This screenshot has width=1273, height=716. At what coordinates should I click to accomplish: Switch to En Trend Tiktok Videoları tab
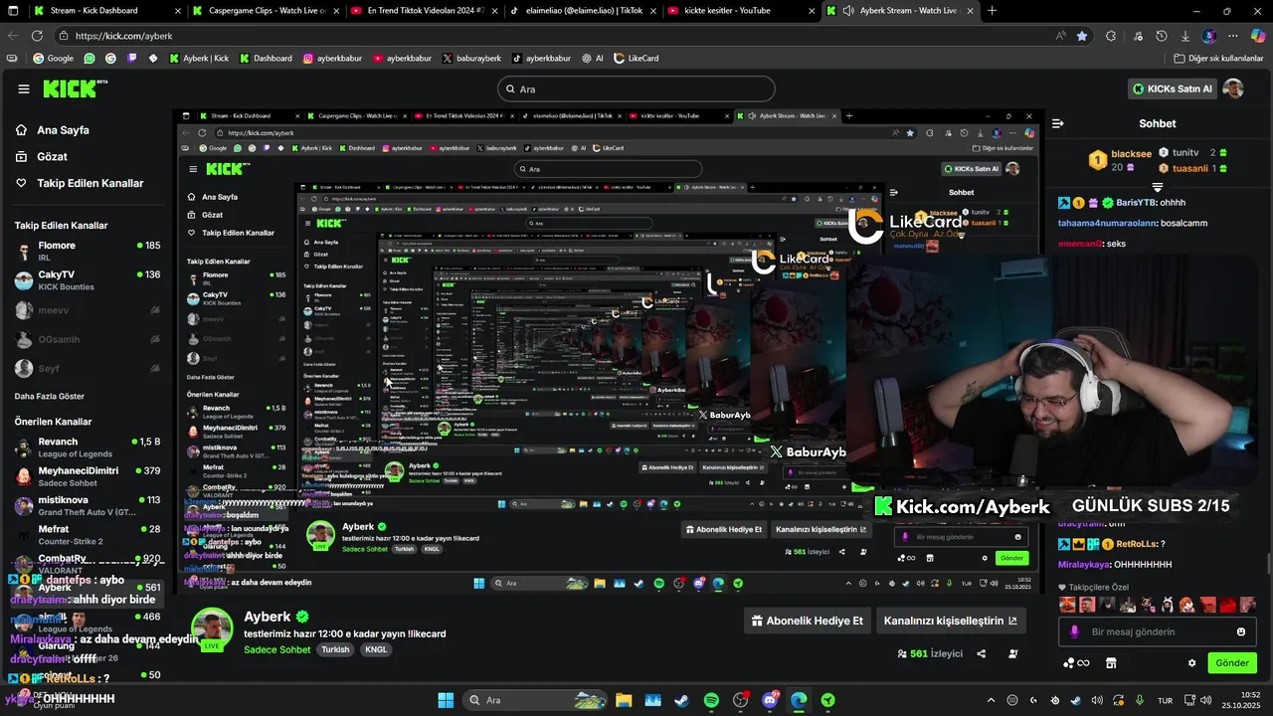(x=424, y=11)
